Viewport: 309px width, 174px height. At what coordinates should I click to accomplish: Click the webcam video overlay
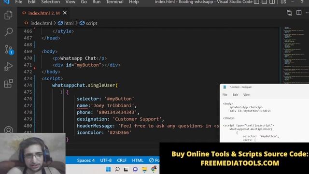coord(32,154)
